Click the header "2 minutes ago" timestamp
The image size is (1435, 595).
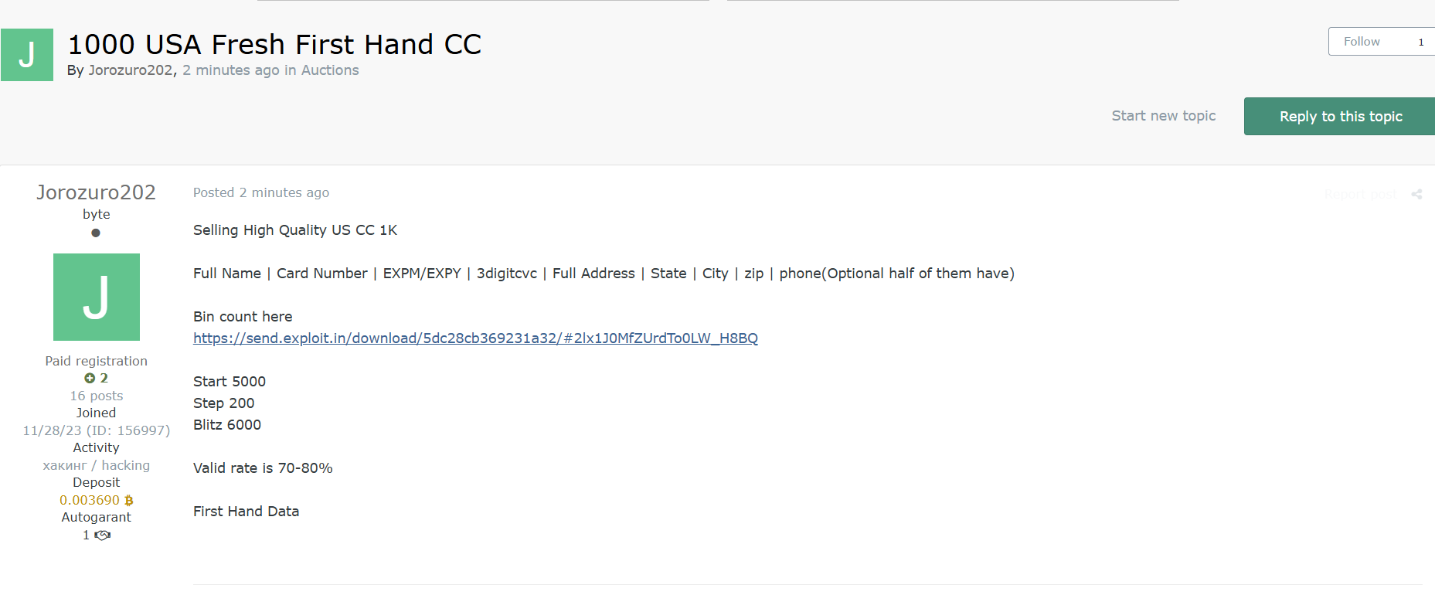pos(231,70)
